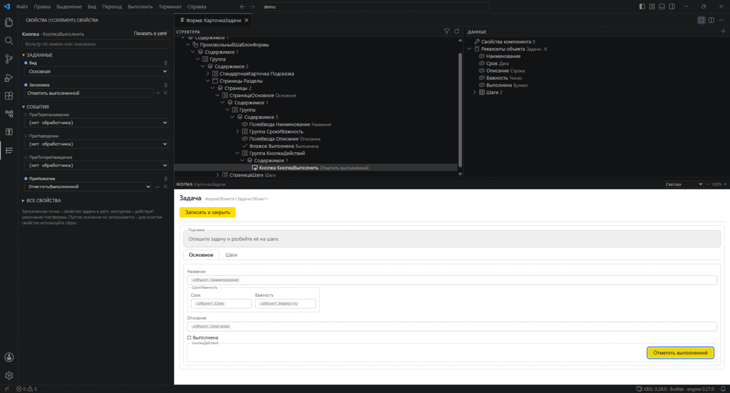Click the Отметить выполненной button in preview
This screenshot has width=730, height=393.
click(680, 353)
